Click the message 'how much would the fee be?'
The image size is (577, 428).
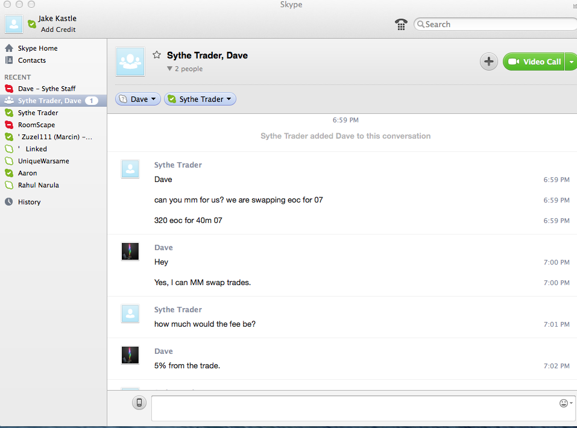coord(204,324)
